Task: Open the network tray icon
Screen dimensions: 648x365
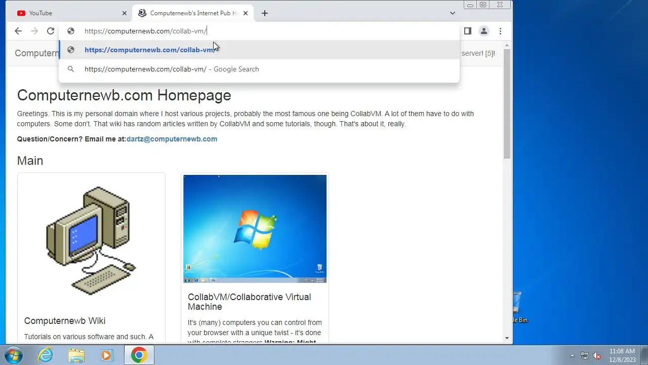Action: 585,355
